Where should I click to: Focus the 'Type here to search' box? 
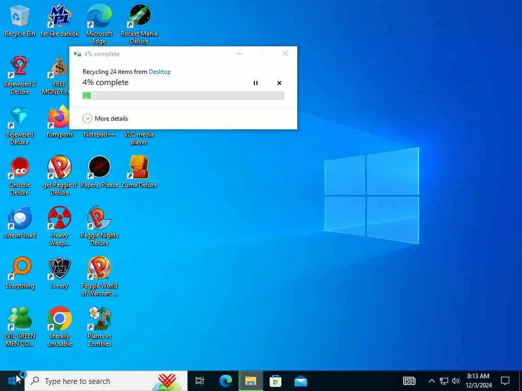(x=106, y=381)
